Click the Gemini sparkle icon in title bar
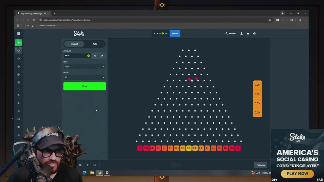324x182 pixels. [x=282, y=13]
